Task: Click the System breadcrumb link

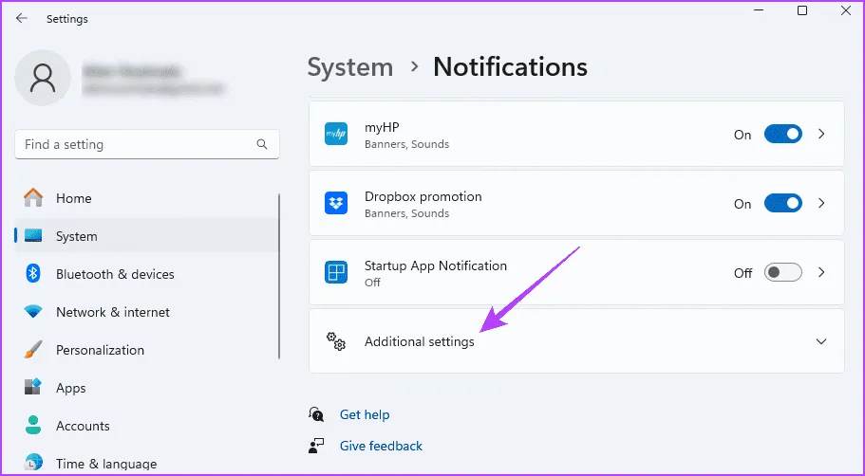Action: tap(350, 67)
